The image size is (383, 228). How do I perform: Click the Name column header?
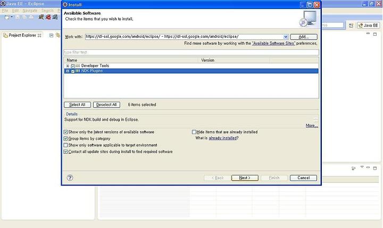(x=131, y=60)
